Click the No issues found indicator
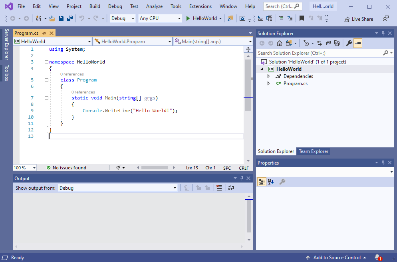 pos(67,168)
